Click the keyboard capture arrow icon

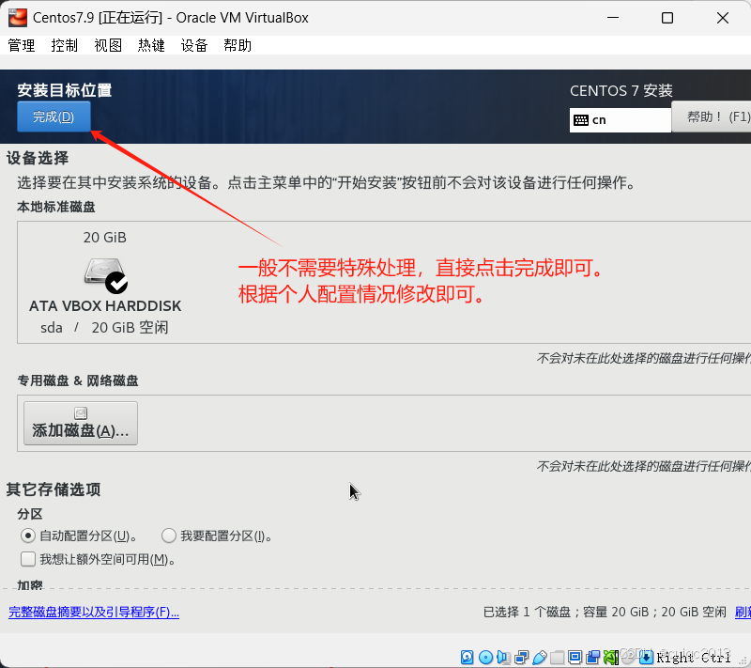646,657
